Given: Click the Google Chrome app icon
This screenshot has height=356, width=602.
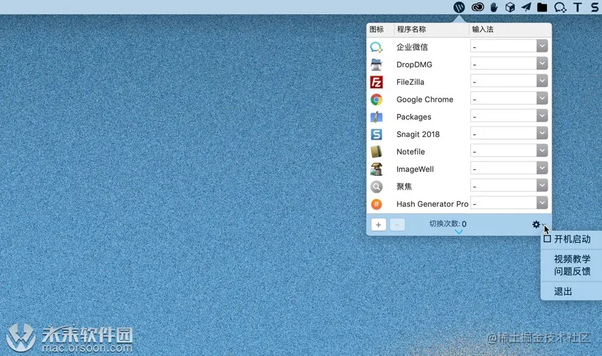Looking at the screenshot, I should click(x=376, y=99).
